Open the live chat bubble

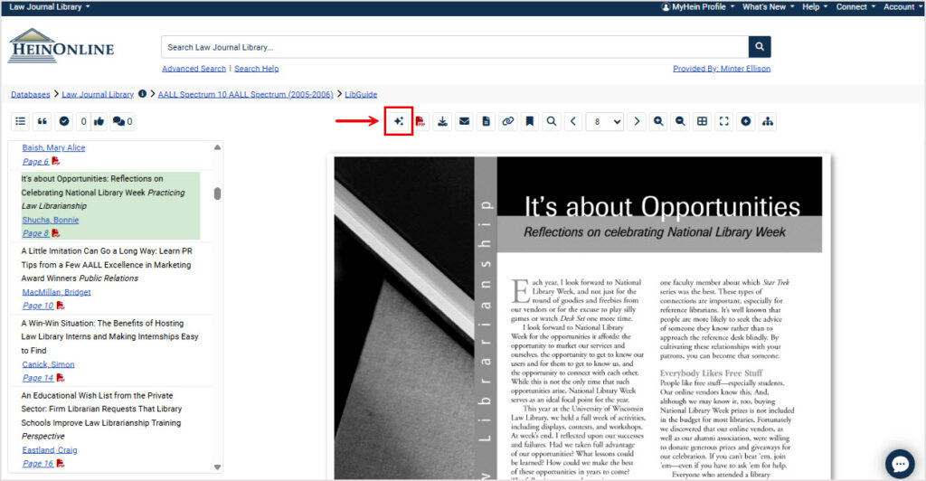point(900,463)
